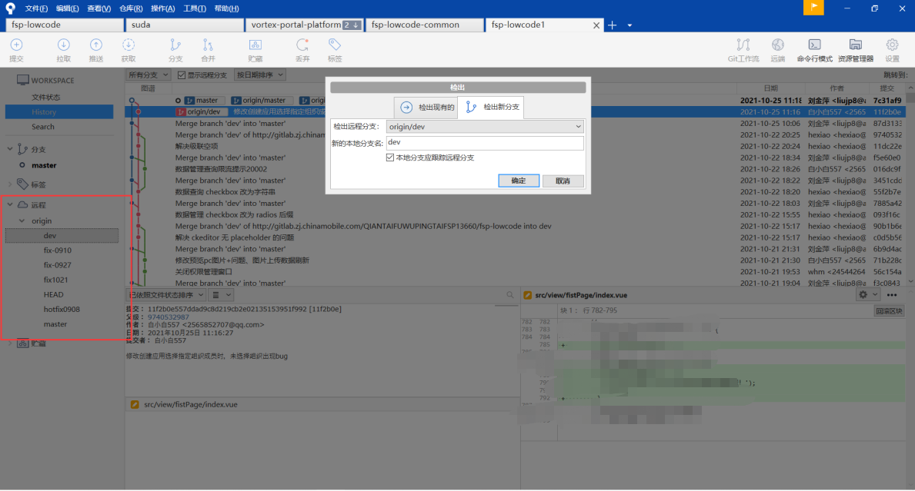
Task: Open the diff settings gear icon
Action: [863, 295]
